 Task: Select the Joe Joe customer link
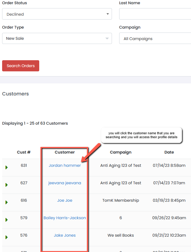(x=65, y=200)
